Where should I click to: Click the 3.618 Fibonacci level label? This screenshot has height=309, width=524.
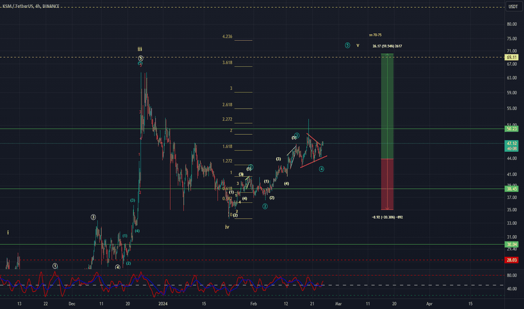(x=227, y=62)
